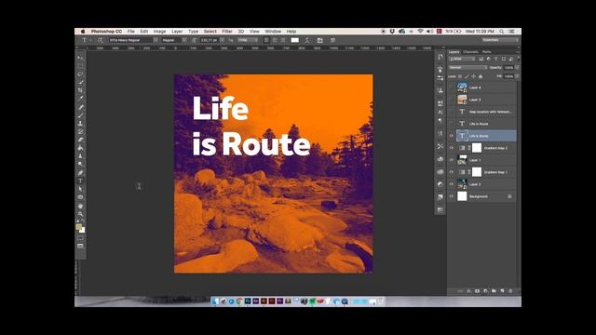Toggle lock transparent pixels in Layers
This screenshot has height=335, width=596.
click(460, 76)
